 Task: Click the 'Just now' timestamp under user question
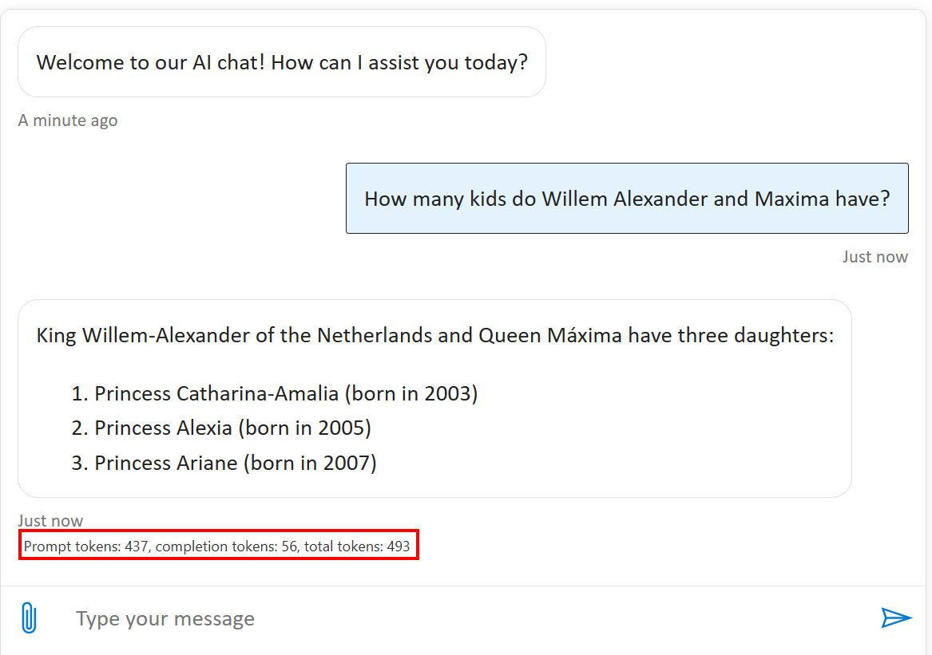tap(874, 257)
